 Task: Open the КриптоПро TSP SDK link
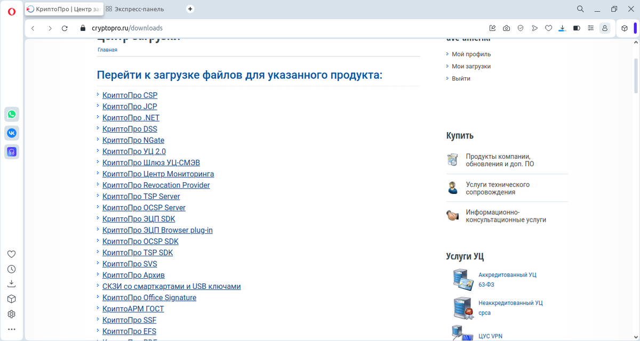pyautogui.click(x=138, y=253)
